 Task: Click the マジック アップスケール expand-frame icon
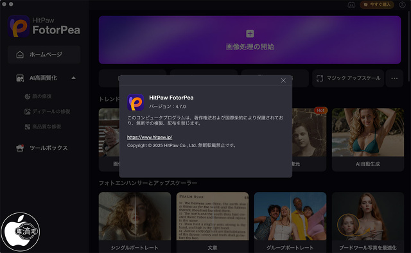click(x=320, y=78)
